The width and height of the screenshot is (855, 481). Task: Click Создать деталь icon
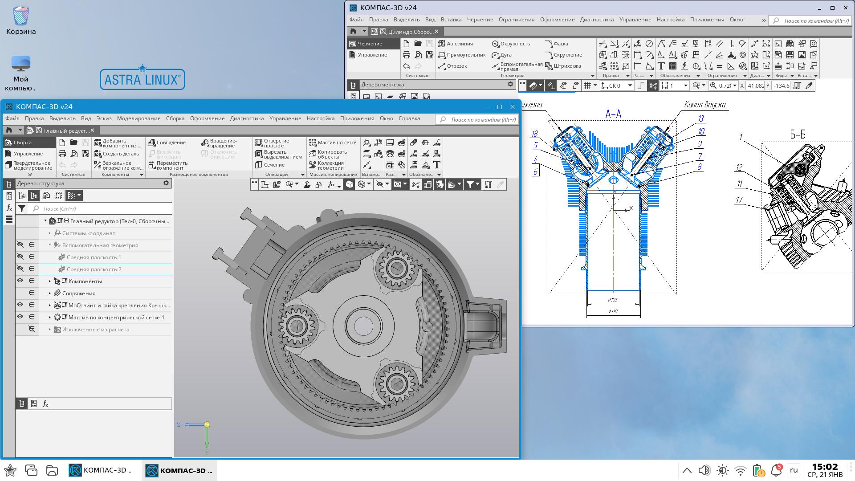pyautogui.click(x=98, y=154)
